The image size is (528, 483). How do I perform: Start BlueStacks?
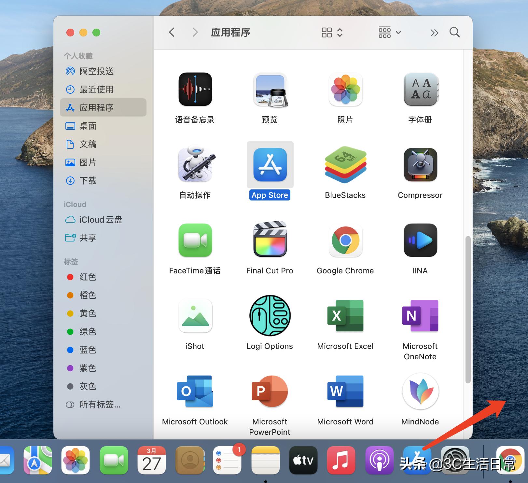point(345,165)
